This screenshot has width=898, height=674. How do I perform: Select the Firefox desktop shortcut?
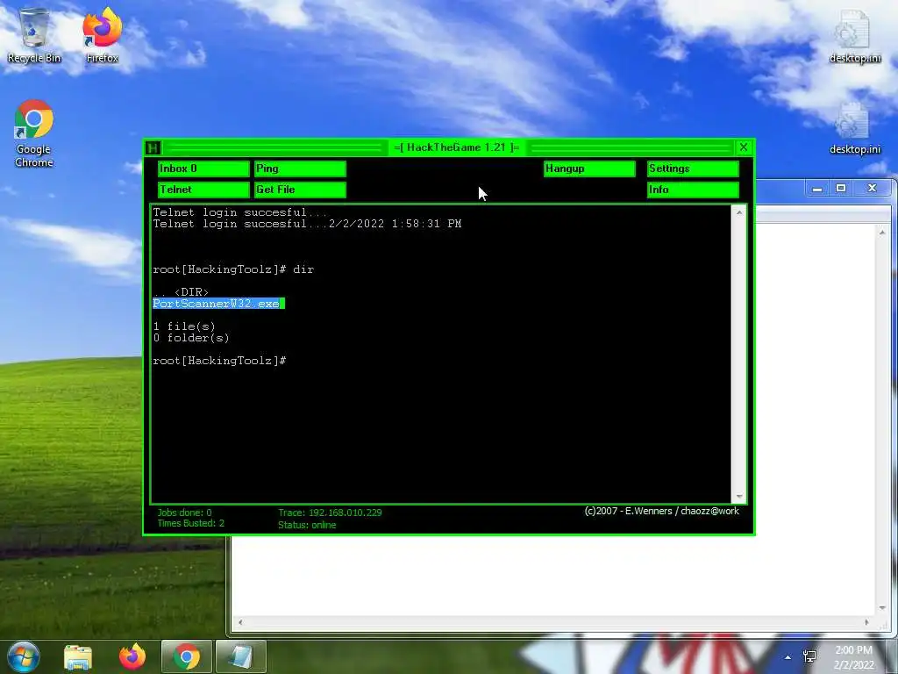pyautogui.click(x=103, y=35)
